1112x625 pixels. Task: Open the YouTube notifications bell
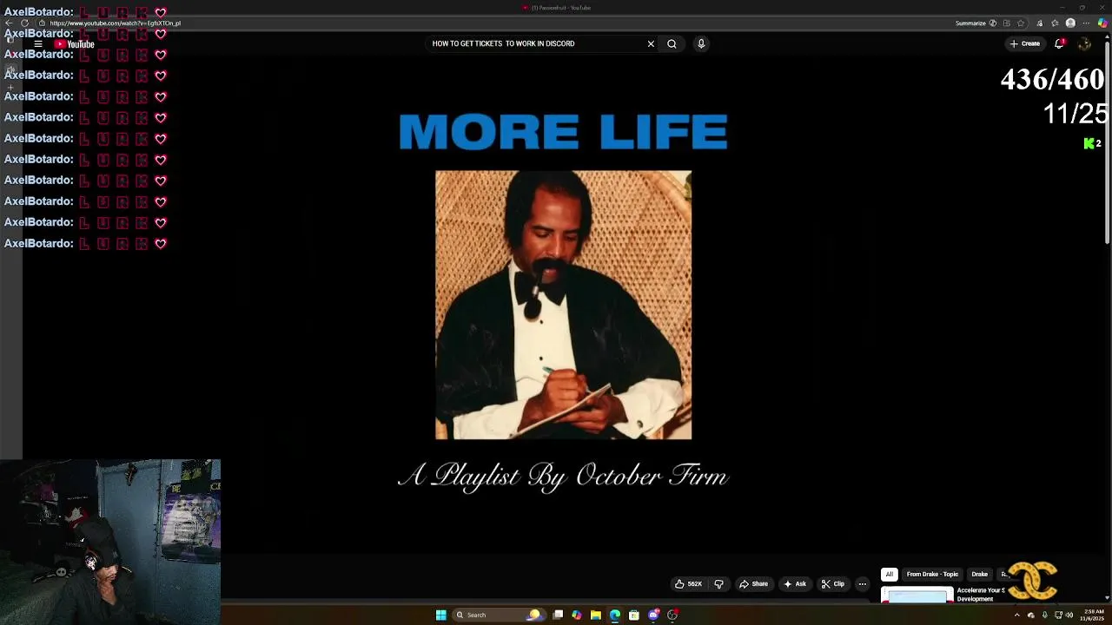(1059, 43)
